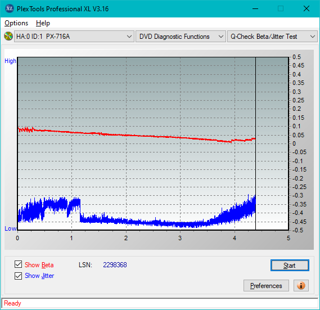Click the disc drive icon beside the PX-716A
Image resolution: width=320 pixels, height=310 pixels.
pos(8,37)
